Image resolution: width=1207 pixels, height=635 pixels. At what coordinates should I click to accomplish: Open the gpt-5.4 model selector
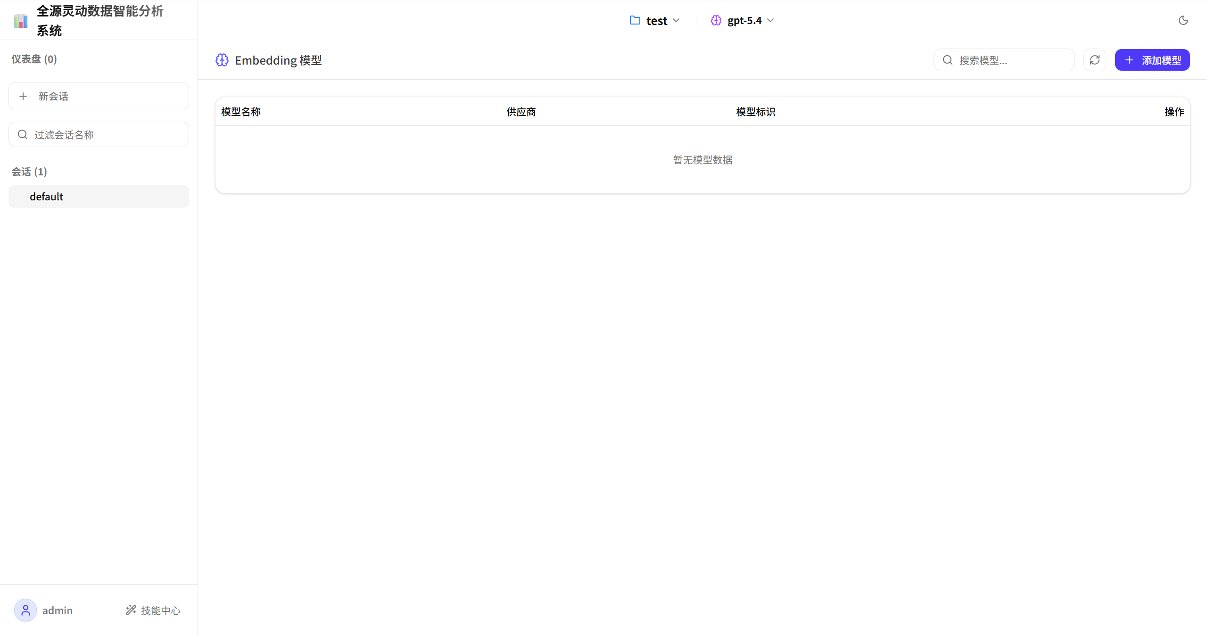point(743,20)
